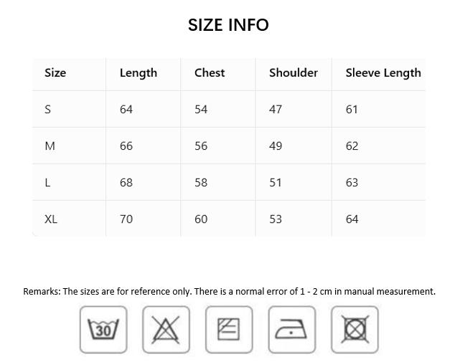Viewport: 460px width, 362px height.
Task: Click the do not tumble dry icon
Action: point(355,330)
